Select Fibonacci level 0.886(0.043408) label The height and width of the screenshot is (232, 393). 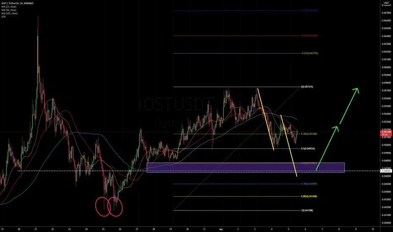pyautogui.click(x=309, y=197)
